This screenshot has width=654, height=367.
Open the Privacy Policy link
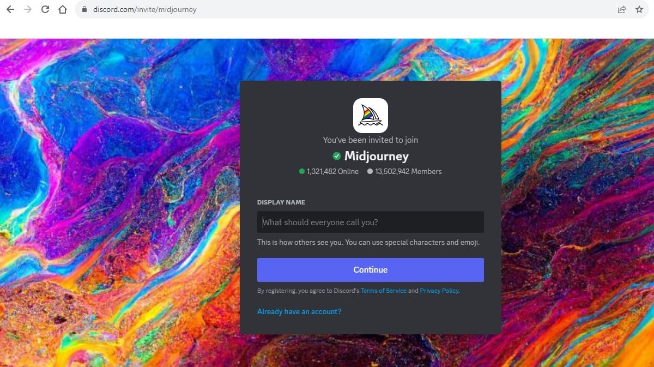[439, 291]
